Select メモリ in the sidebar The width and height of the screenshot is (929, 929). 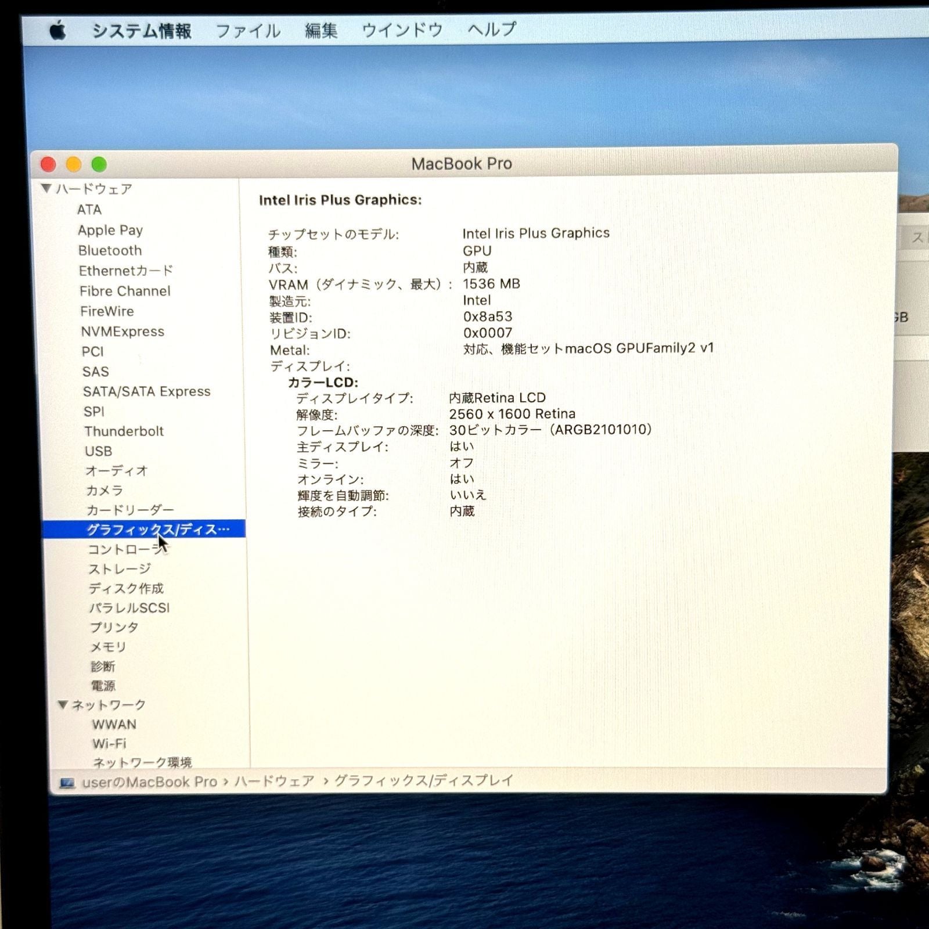108,647
